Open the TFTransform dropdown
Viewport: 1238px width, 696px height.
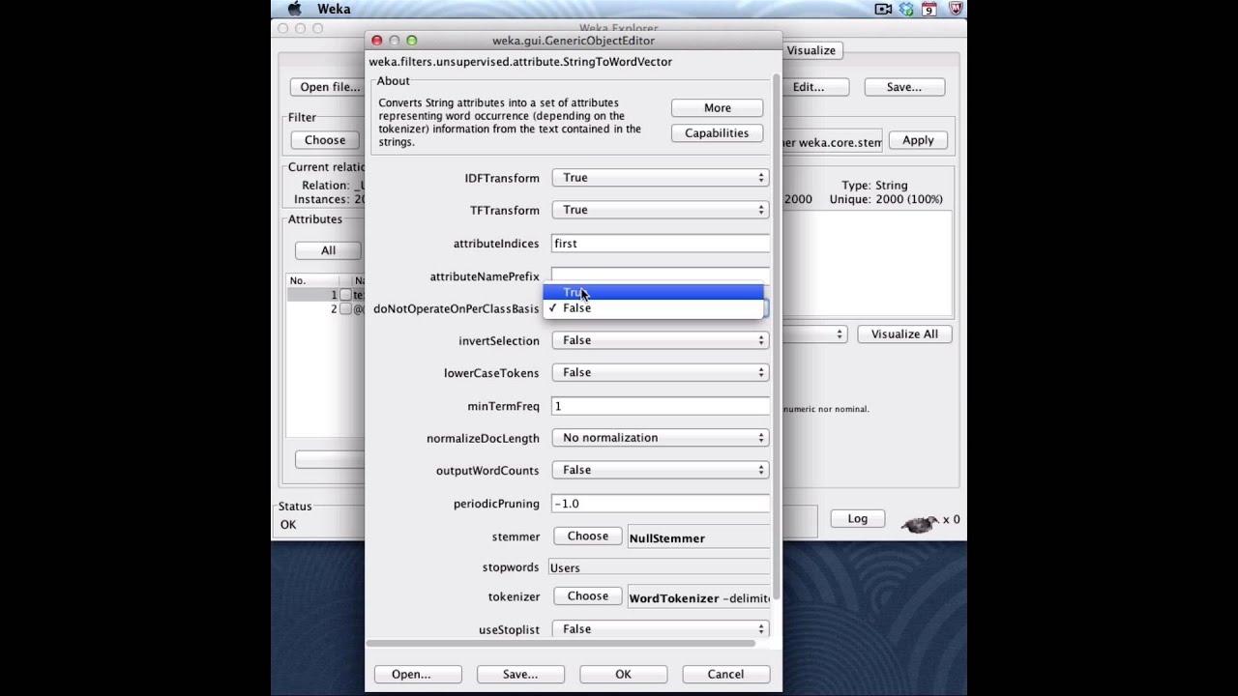click(661, 210)
